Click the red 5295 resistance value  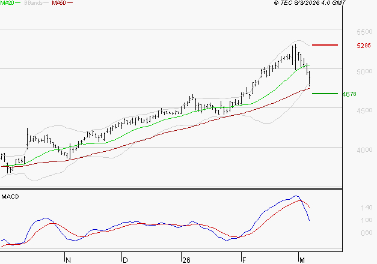[364, 46]
